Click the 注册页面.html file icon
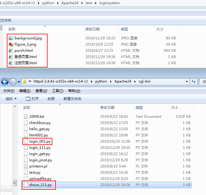206x195 pixels. [11, 63]
